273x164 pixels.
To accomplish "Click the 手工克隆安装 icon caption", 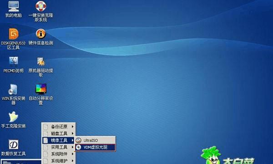I will 13,126.
